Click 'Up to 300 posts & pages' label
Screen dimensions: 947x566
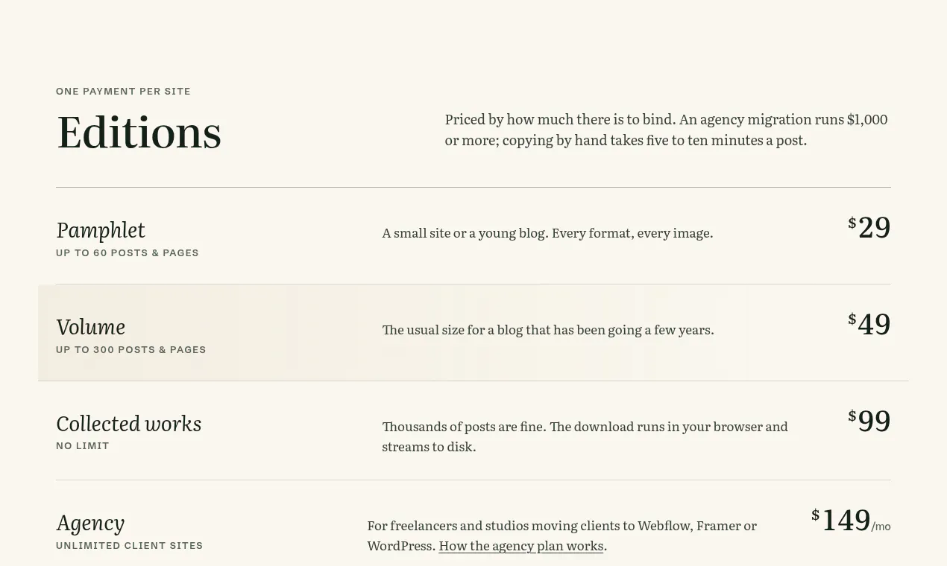pos(131,350)
